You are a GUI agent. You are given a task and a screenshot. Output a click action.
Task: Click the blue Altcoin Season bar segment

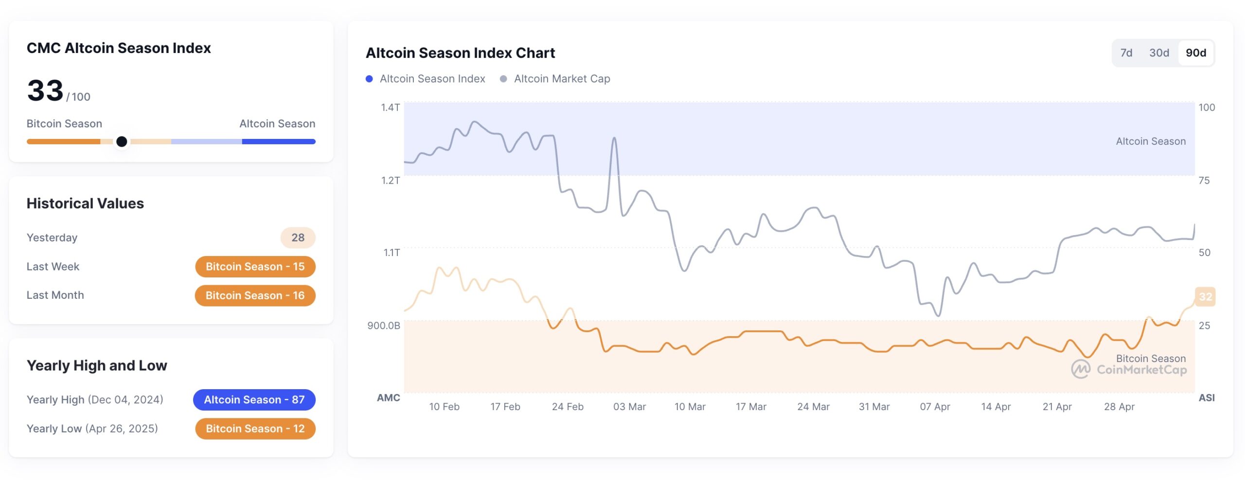pos(279,141)
